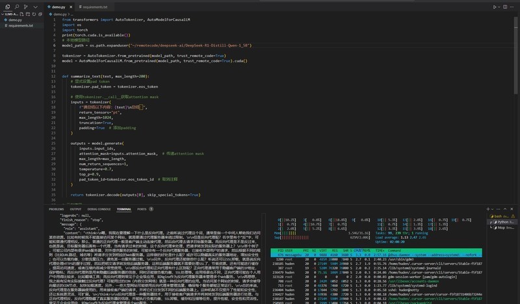The height and width of the screenshot is (304, 520).
Task: Open the DEBUG CONSOLE panel tab
Action: tap(99, 209)
